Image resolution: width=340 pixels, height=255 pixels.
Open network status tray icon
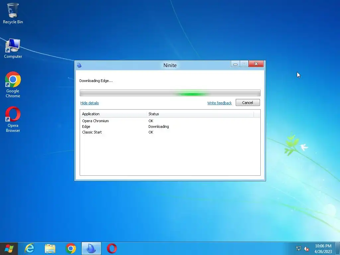pos(298,248)
